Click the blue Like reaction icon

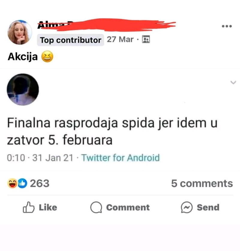[x=22, y=183]
